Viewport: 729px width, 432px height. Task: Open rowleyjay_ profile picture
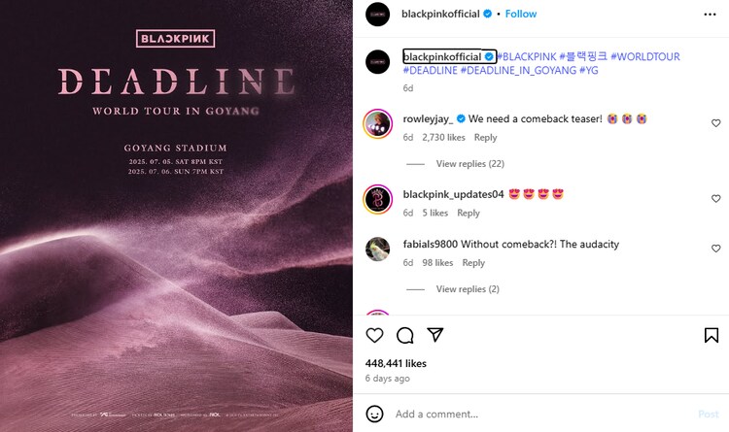pyautogui.click(x=377, y=124)
